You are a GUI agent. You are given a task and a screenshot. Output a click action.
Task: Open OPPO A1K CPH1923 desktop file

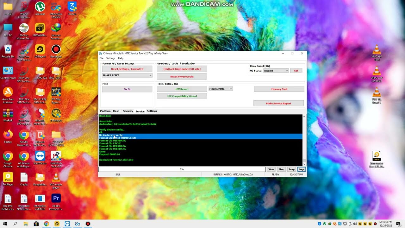(x=377, y=74)
